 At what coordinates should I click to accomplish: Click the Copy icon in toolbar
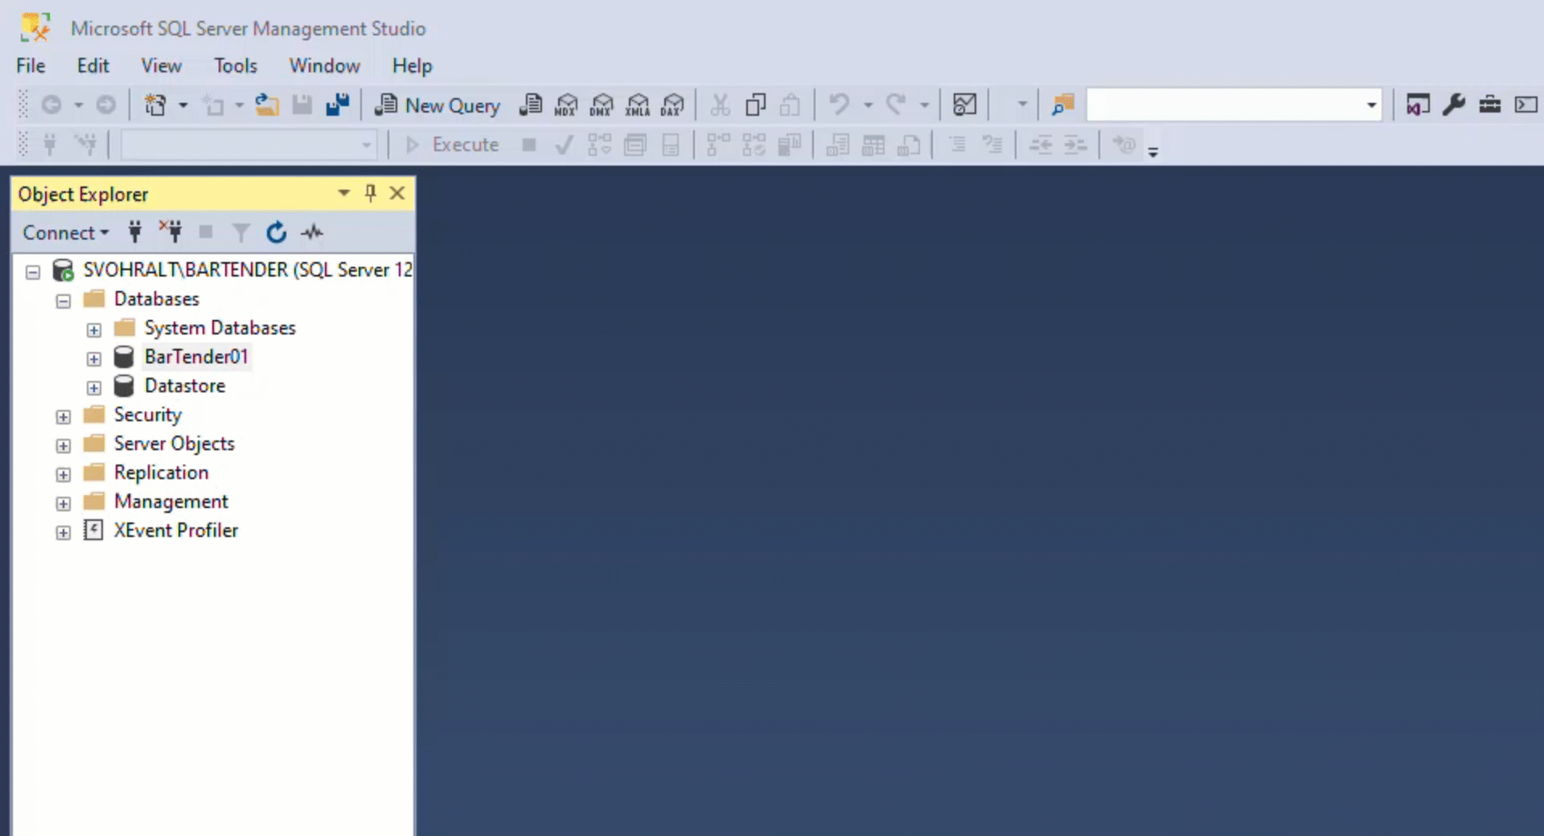pyautogui.click(x=756, y=105)
